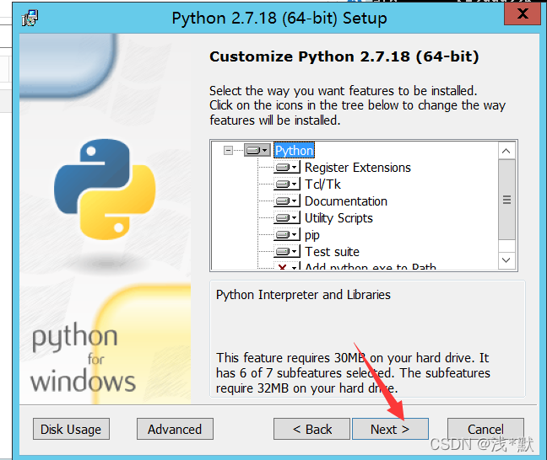This screenshot has width=547, height=460.
Task: Cancel the Python setup
Action: 485,429
